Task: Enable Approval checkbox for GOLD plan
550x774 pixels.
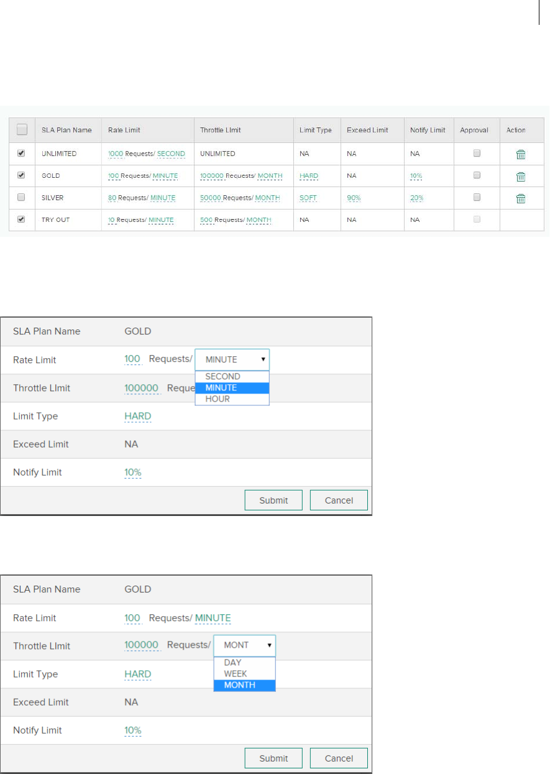Action: (477, 175)
